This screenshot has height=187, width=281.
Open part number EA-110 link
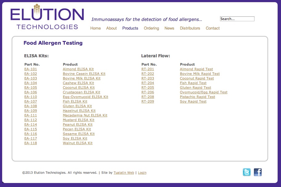(x=31, y=97)
